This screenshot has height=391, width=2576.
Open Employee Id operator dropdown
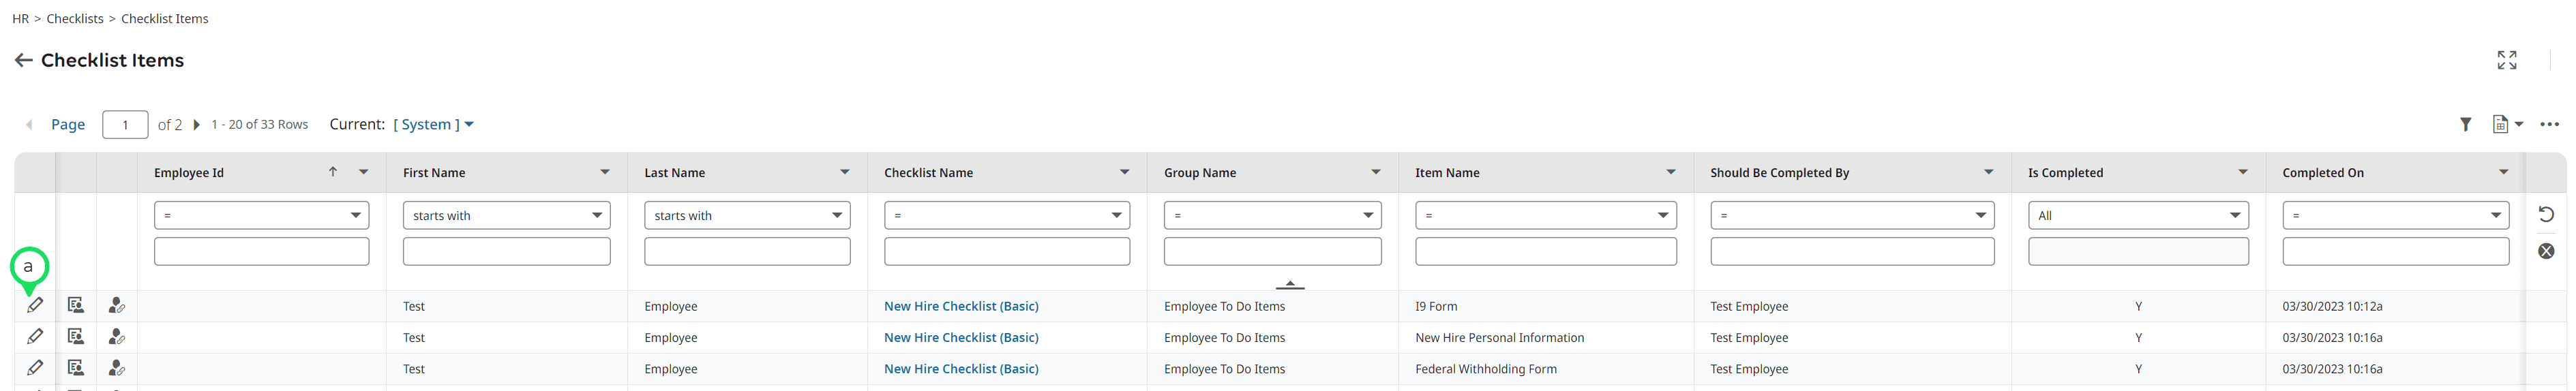261,215
